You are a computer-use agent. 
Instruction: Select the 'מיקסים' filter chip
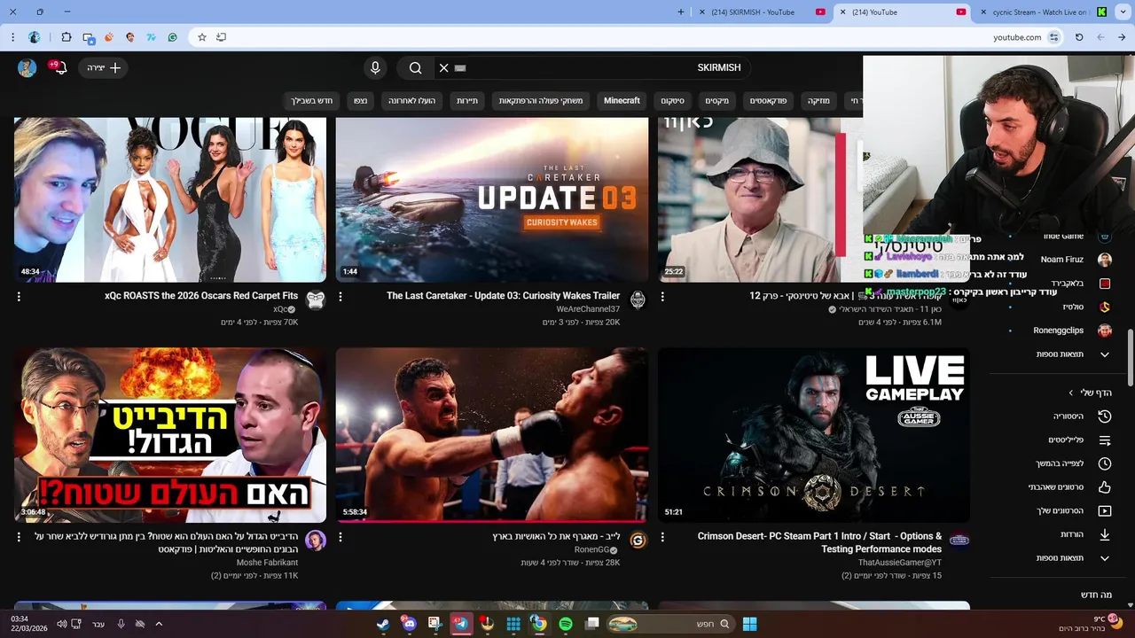(x=716, y=101)
